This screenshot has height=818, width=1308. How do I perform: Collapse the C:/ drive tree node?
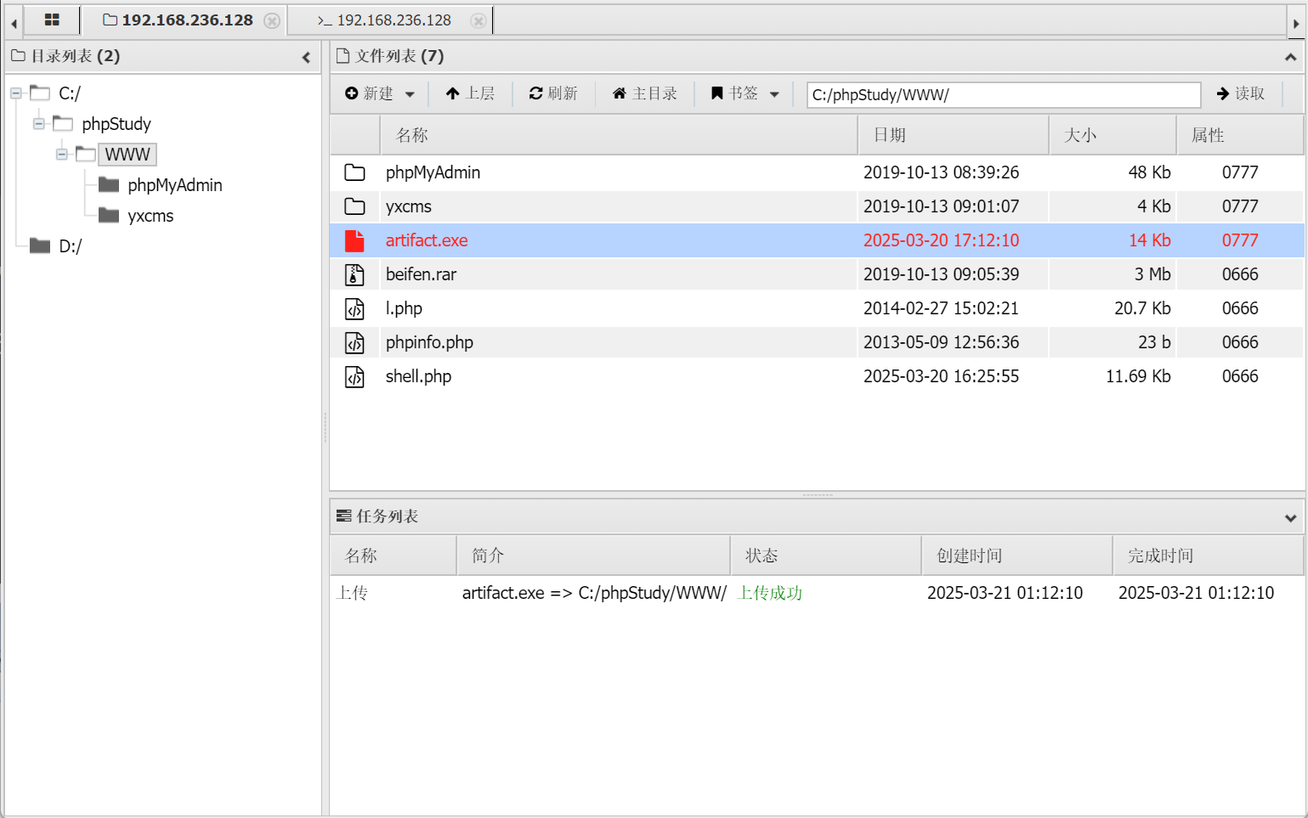tap(16, 93)
